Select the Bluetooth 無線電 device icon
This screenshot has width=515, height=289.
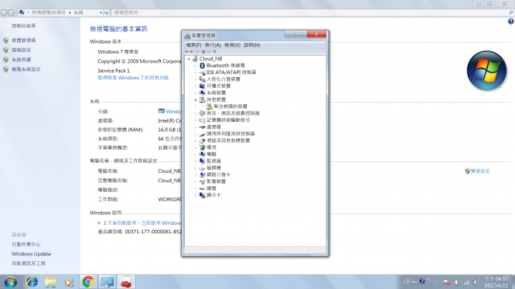(x=202, y=66)
